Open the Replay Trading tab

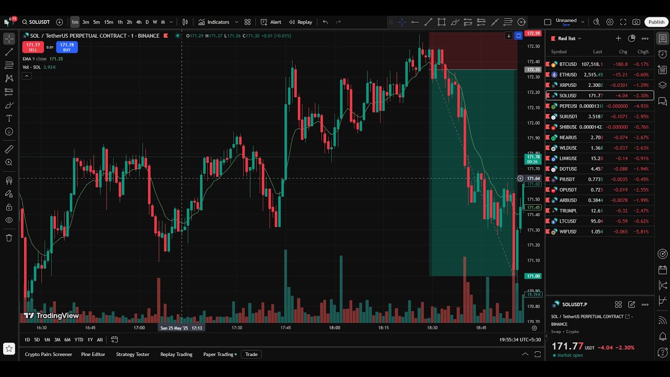tap(176, 354)
